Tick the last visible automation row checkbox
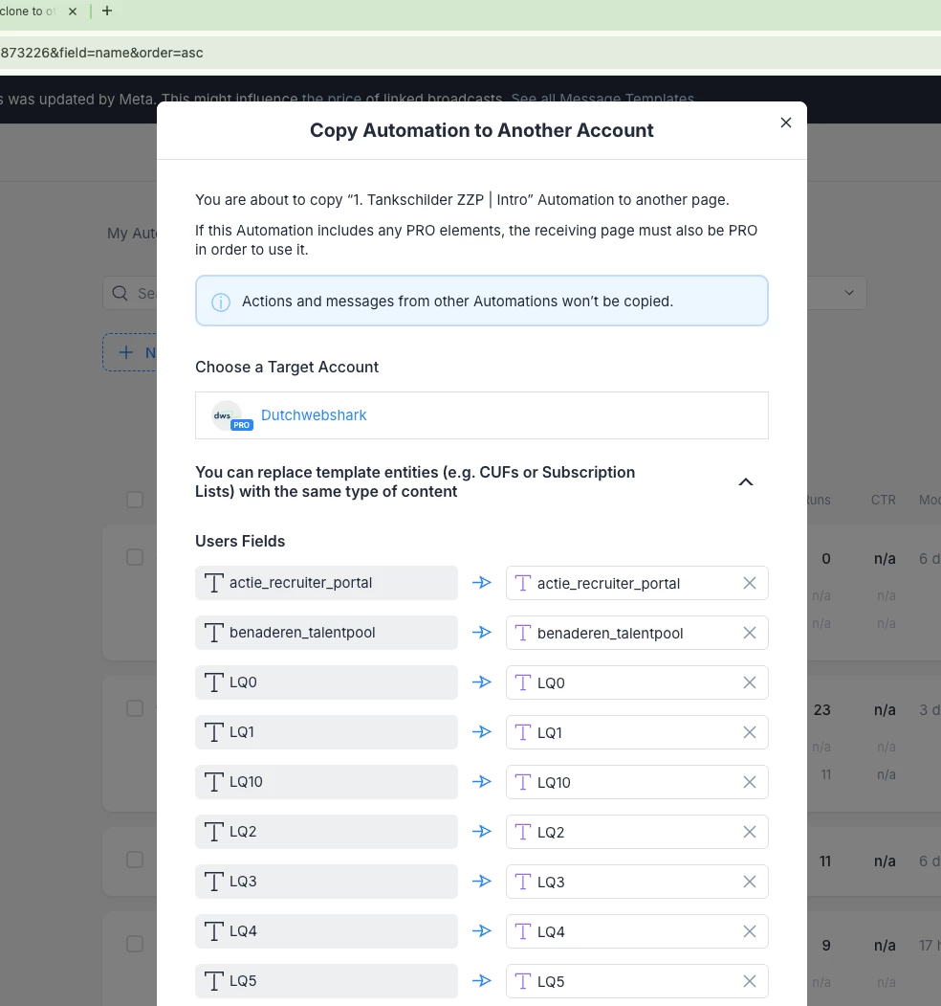This screenshot has height=1006, width=941. point(135,944)
